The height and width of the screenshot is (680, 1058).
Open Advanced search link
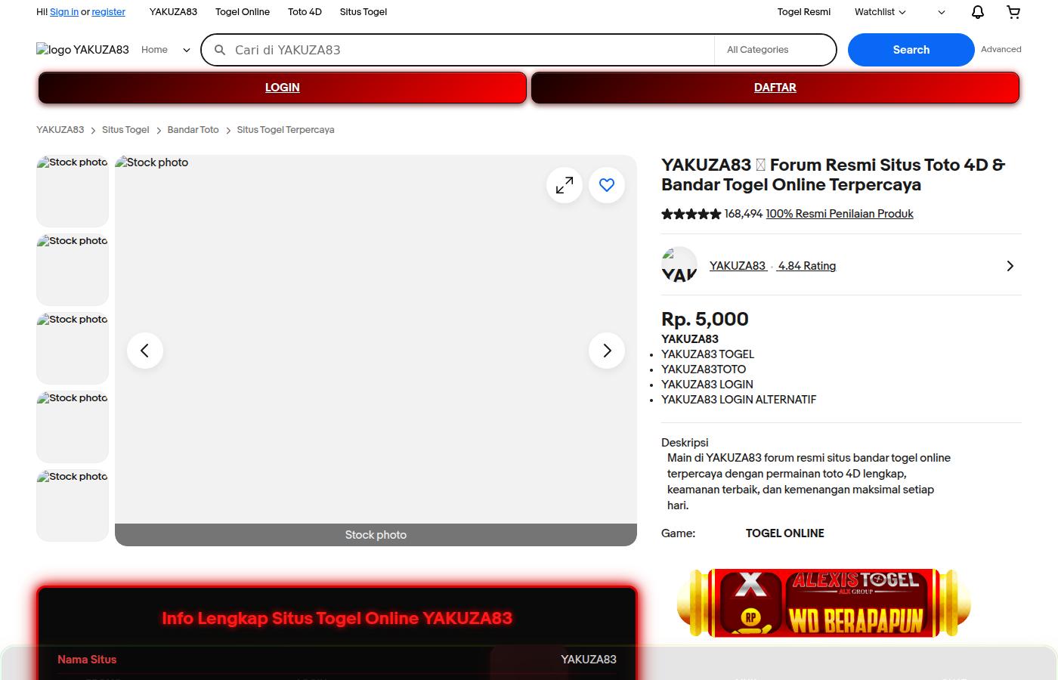pos(1001,49)
